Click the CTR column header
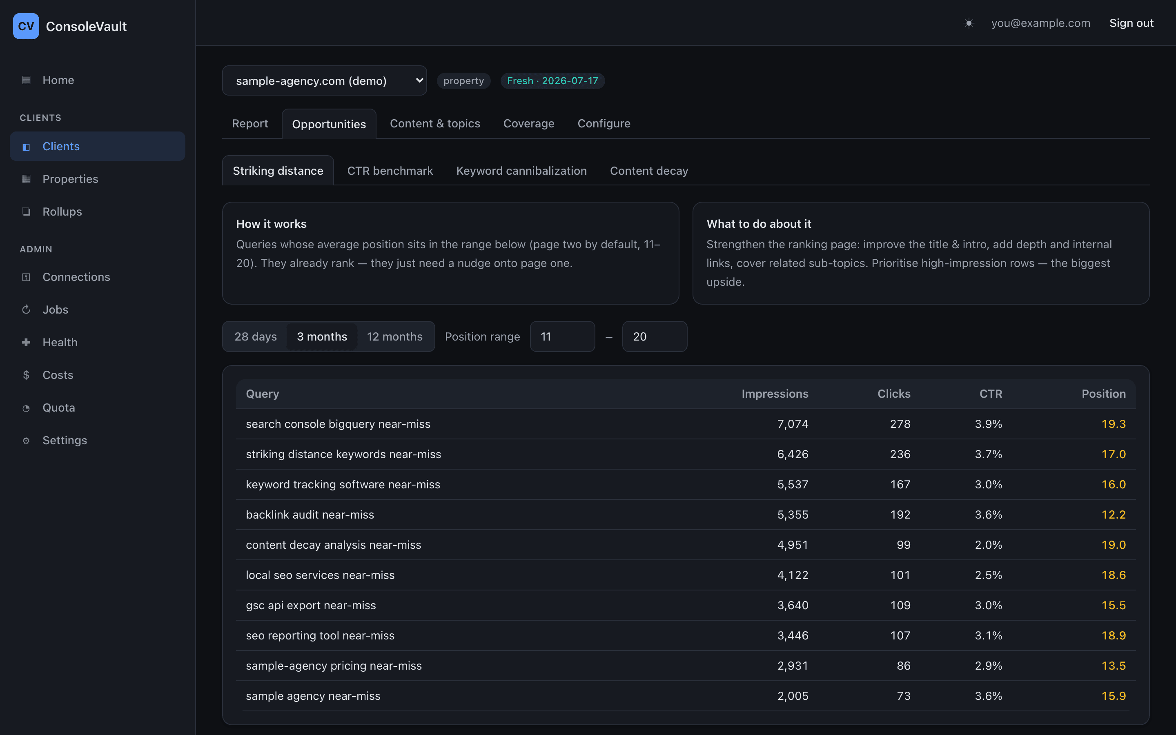The width and height of the screenshot is (1176, 735). [x=990, y=394]
